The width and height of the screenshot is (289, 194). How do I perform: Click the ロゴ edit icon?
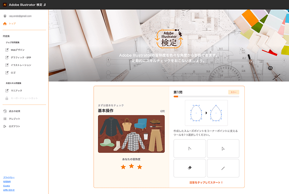pyautogui.click(x=7, y=73)
